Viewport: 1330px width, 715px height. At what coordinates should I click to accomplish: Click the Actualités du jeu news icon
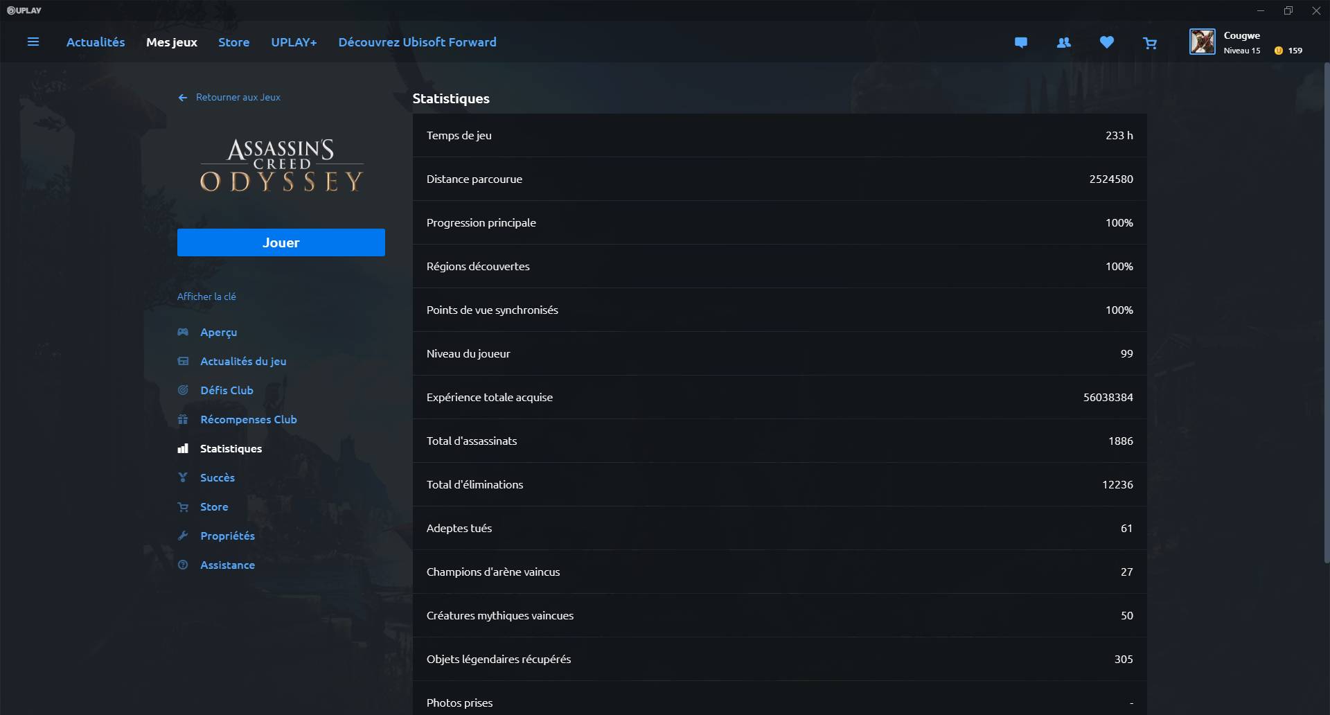point(183,361)
